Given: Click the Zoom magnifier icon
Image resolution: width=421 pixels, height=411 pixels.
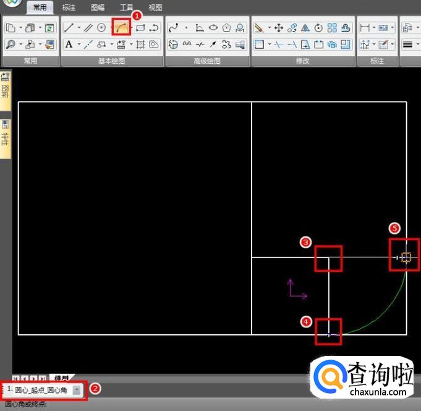Looking at the screenshot, I should [11, 45].
